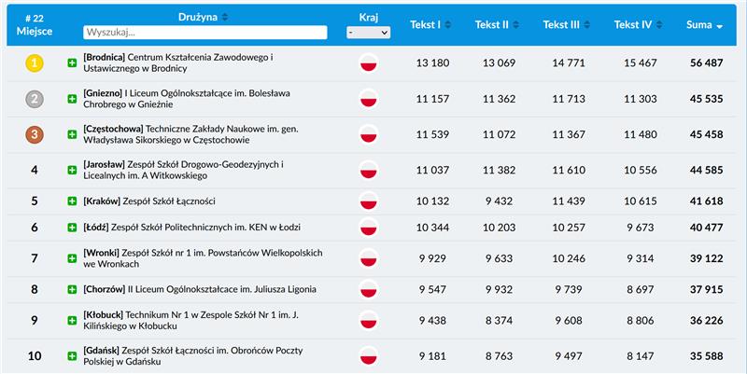Click Poland flag in the Kraków row
747x374 pixels.
(x=368, y=201)
